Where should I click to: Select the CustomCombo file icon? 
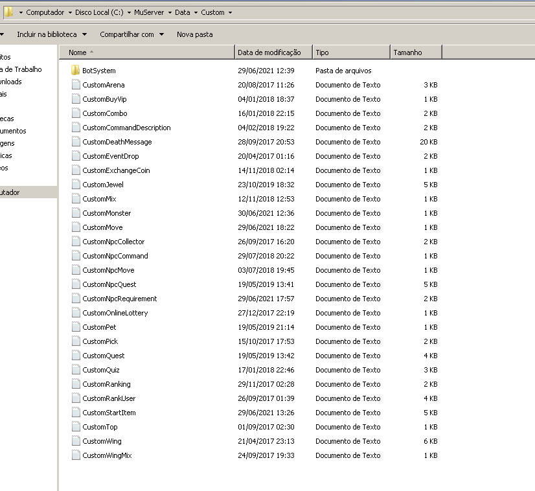click(x=76, y=113)
